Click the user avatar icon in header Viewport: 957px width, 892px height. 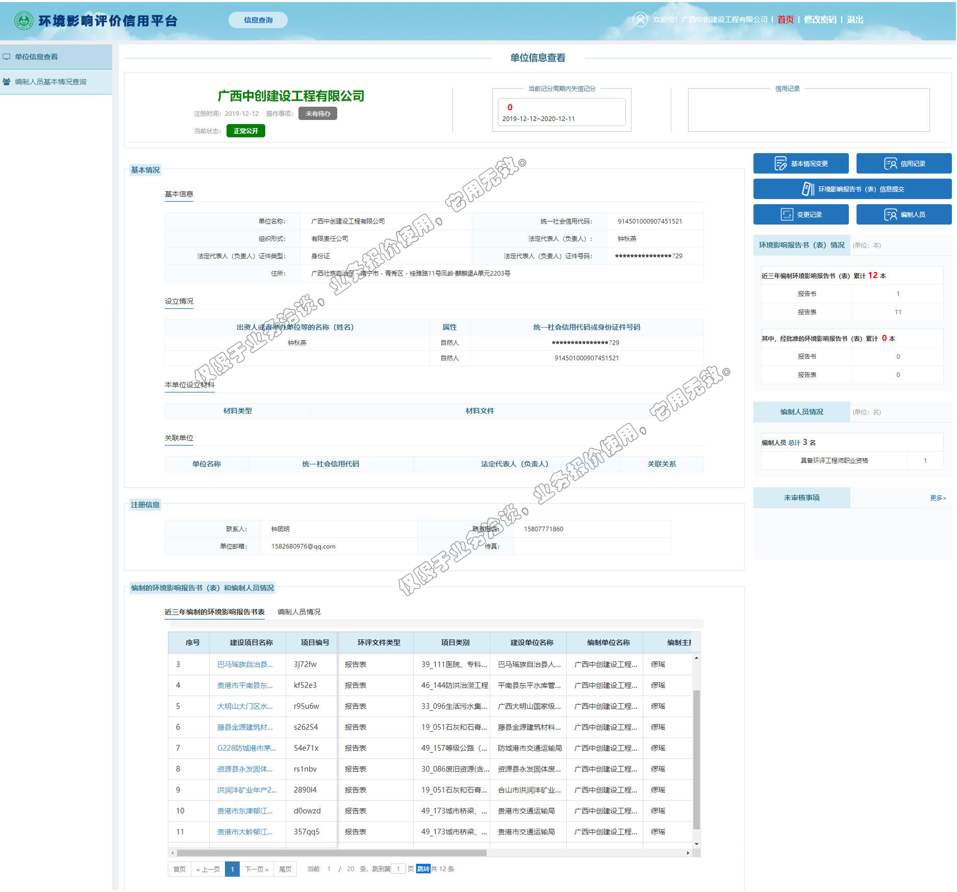(x=640, y=19)
